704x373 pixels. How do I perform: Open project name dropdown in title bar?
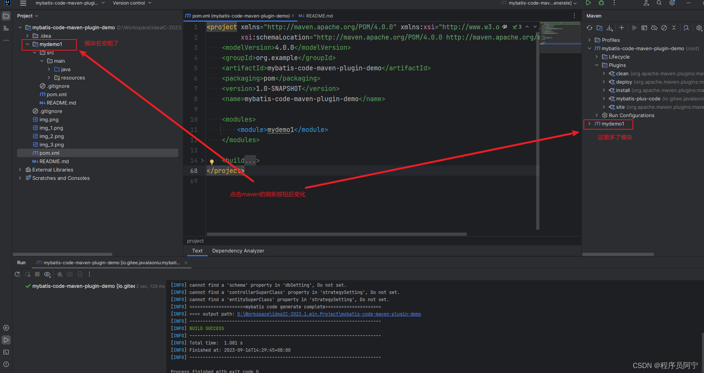point(70,3)
